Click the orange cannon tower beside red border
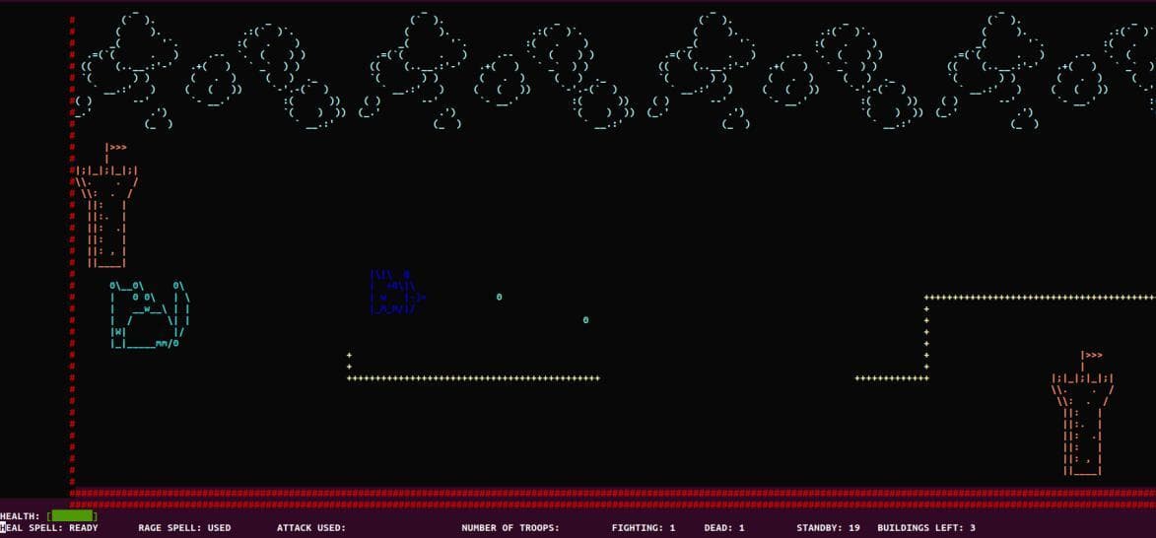The height and width of the screenshot is (538, 1156). (106, 205)
